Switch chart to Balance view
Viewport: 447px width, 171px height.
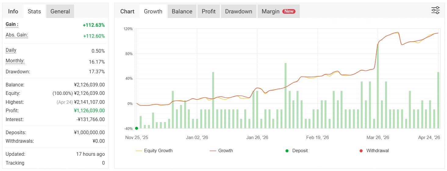(x=182, y=12)
